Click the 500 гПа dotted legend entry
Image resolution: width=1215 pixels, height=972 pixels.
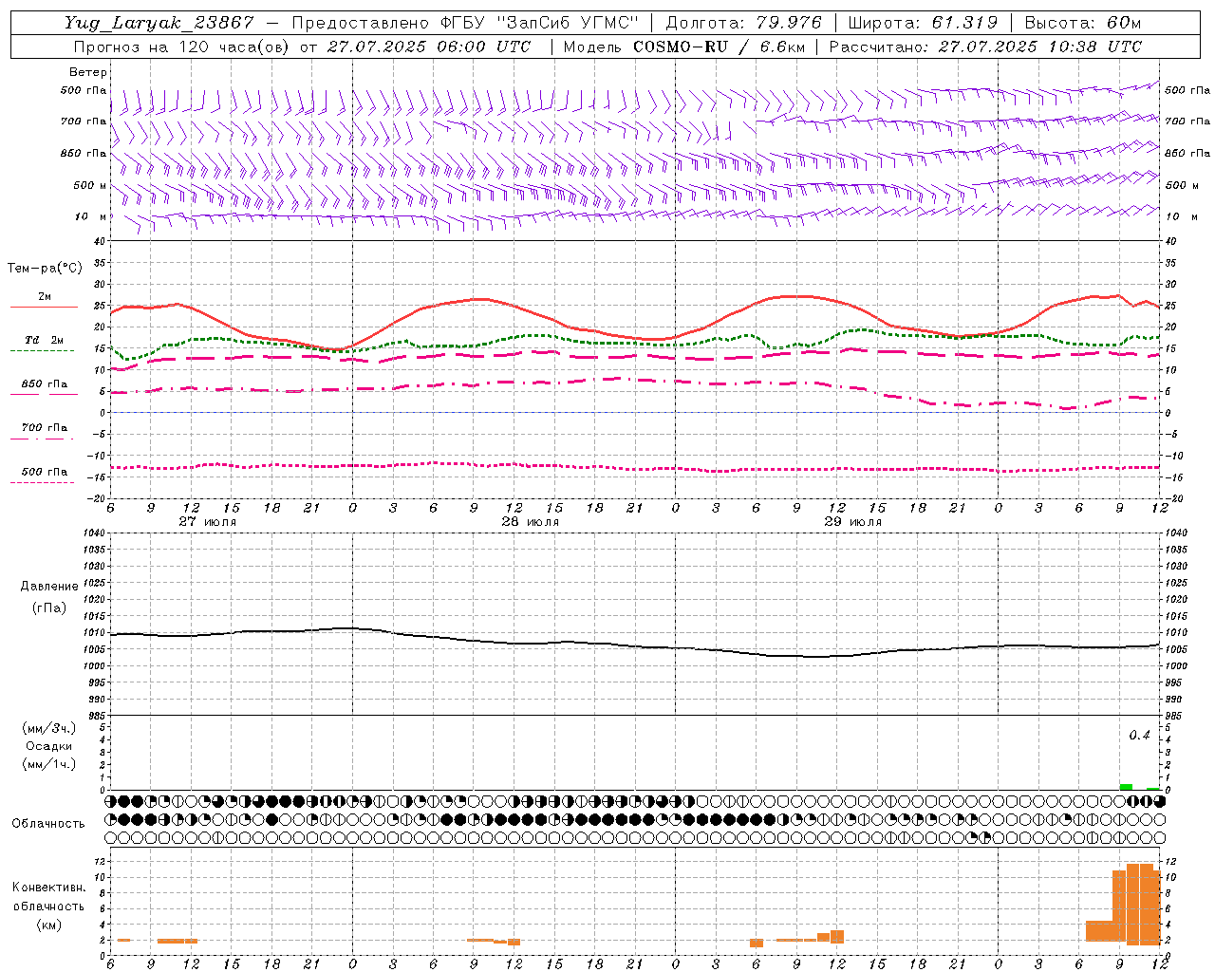(44, 472)
